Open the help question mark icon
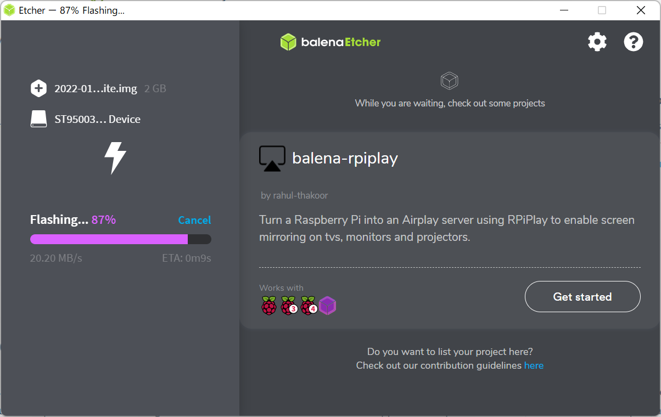 (634, 42)
